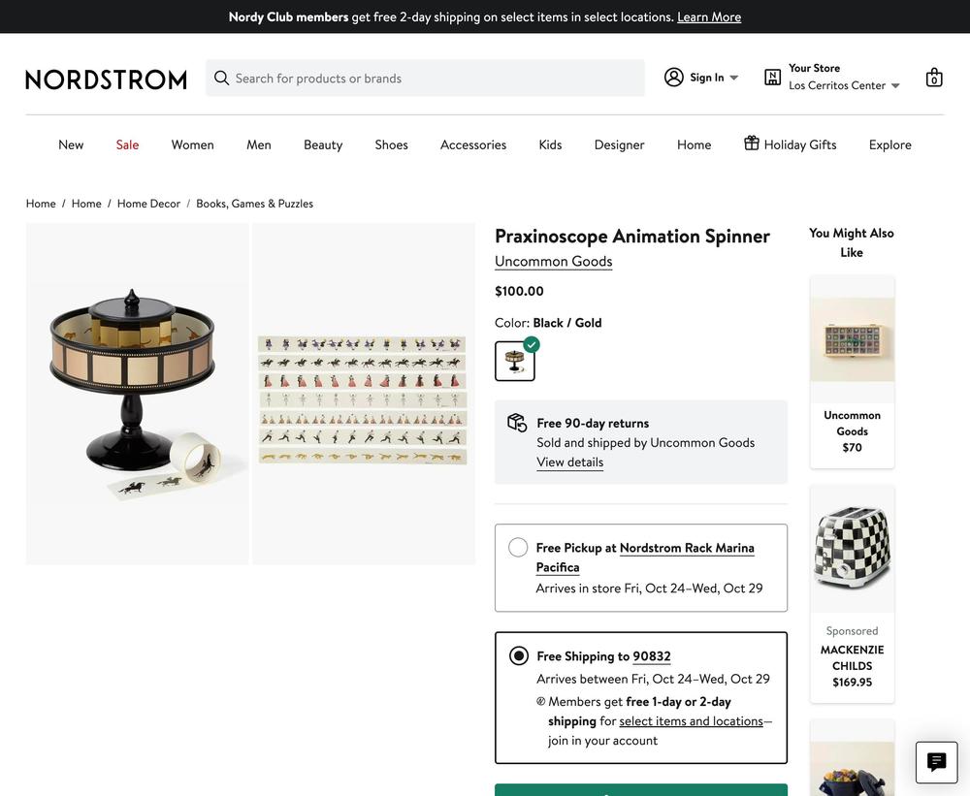Select the Free Pickup radio option
This screenshot has height=796, width=970.
518,548
